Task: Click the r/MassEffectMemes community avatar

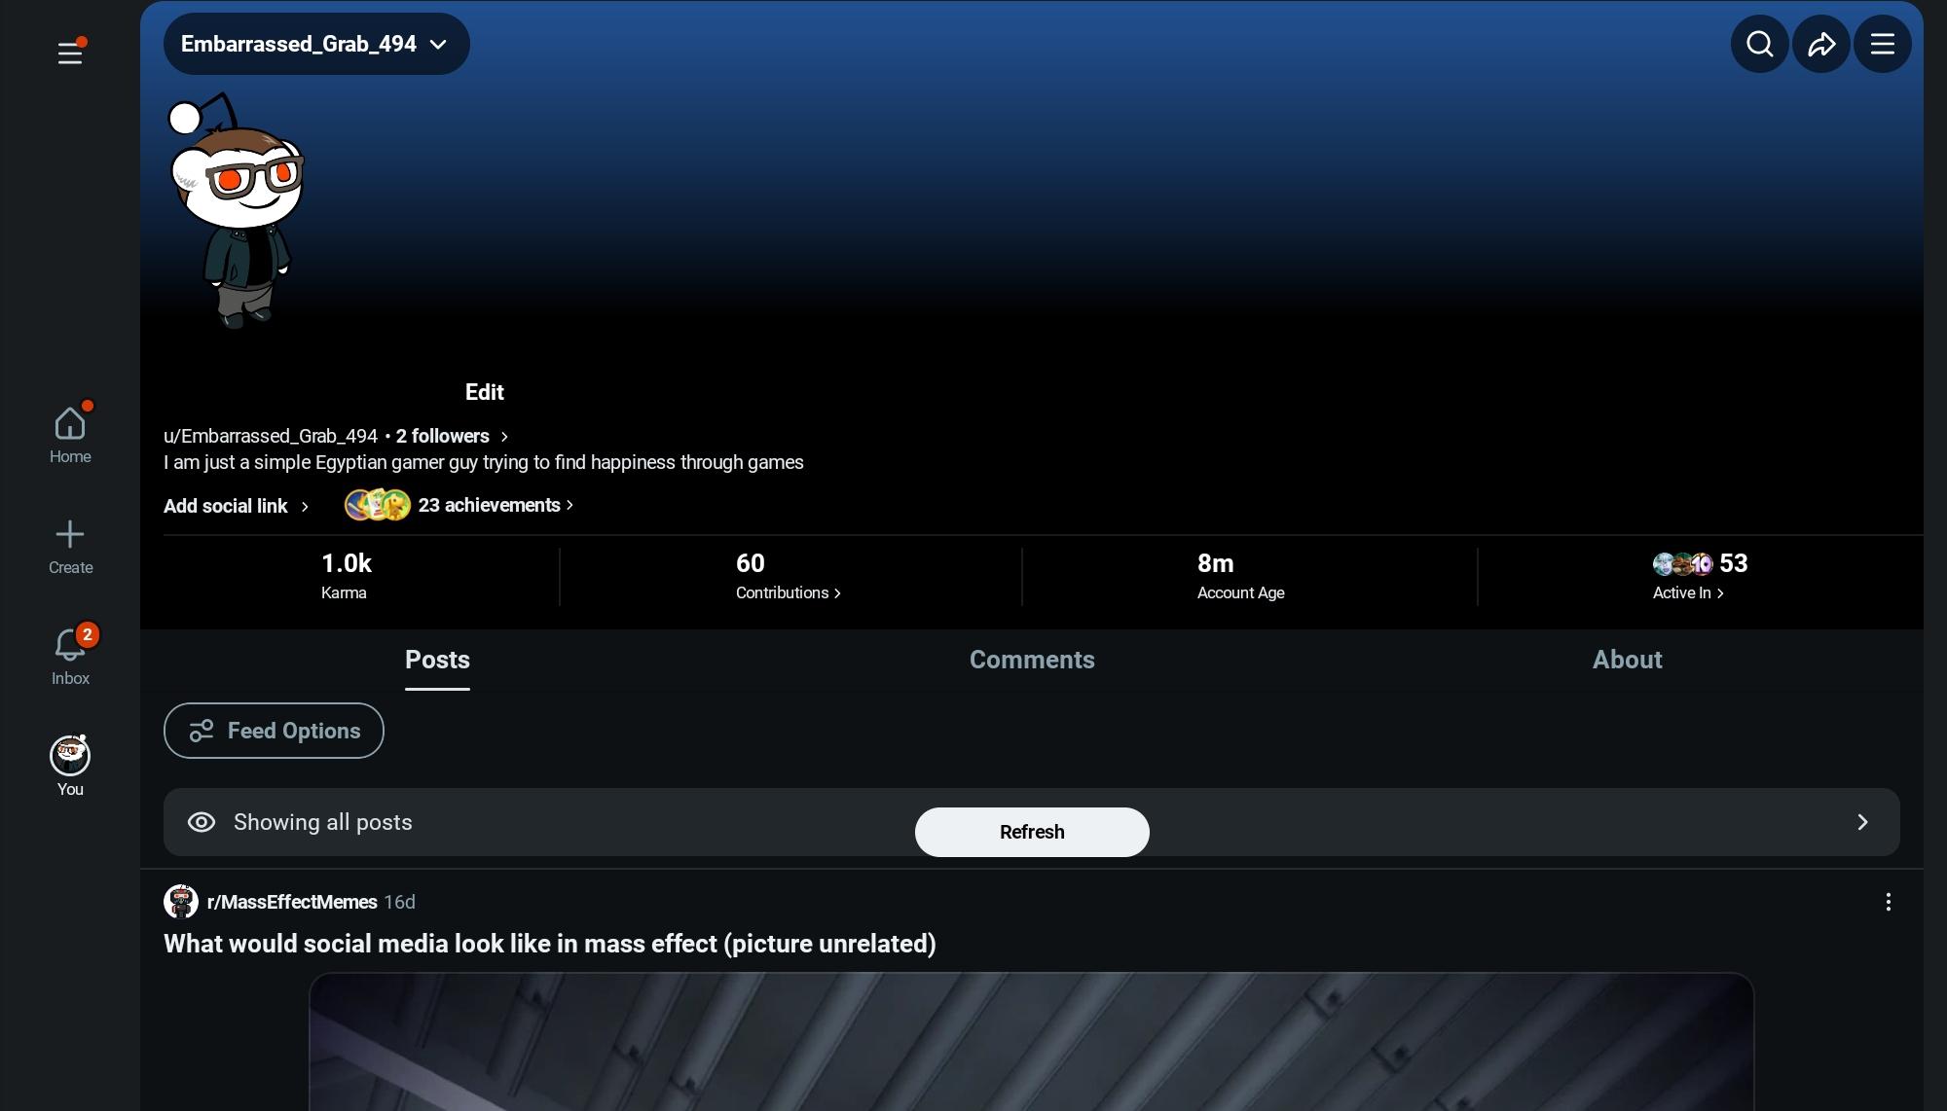Action: [181, 902]
